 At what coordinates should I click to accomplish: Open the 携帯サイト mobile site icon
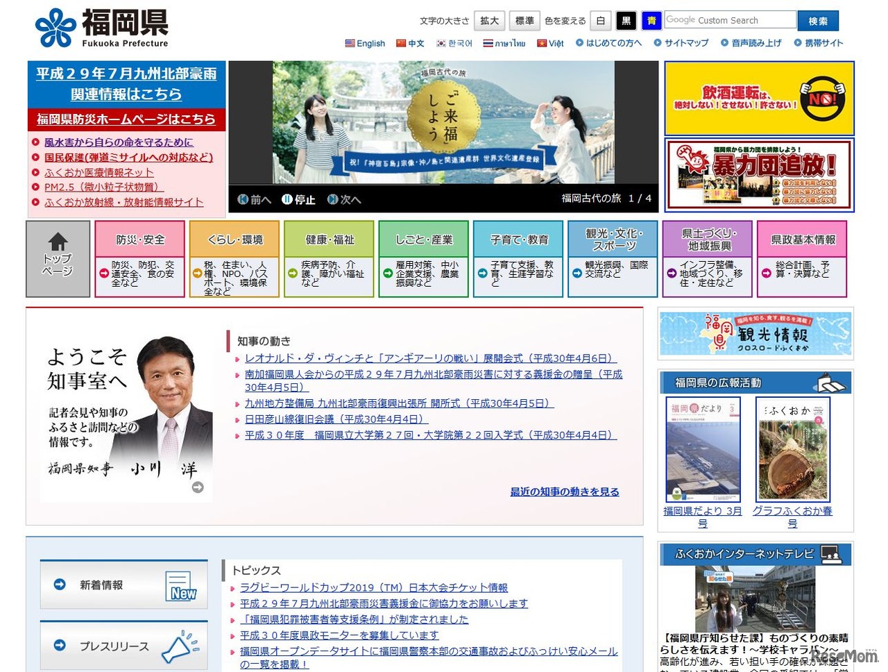[x=796, y=43]
